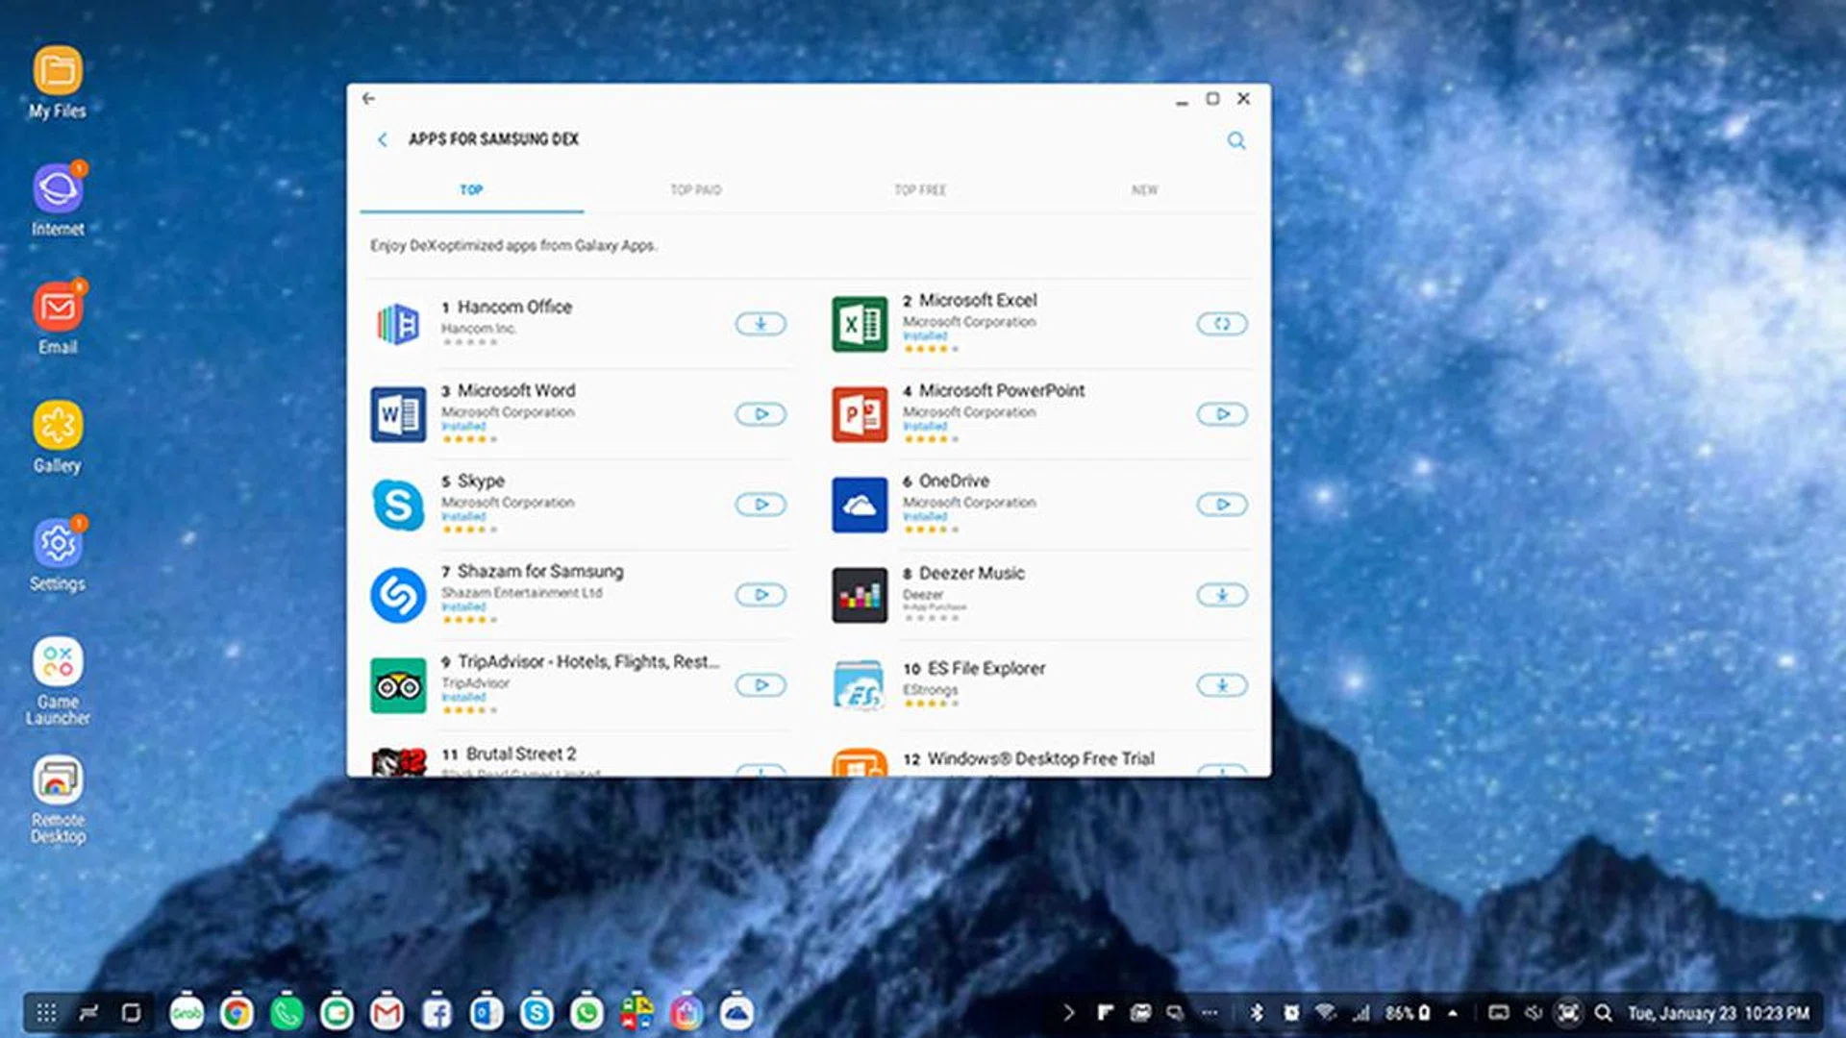Go back from Apps for Samsung DeX
1846x1038 pixels.
(x=383, y=140)
